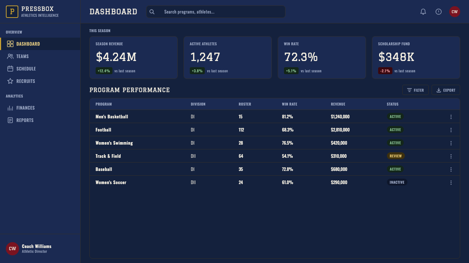Click the Finances bar chart icon

click(x=10, y=108)
